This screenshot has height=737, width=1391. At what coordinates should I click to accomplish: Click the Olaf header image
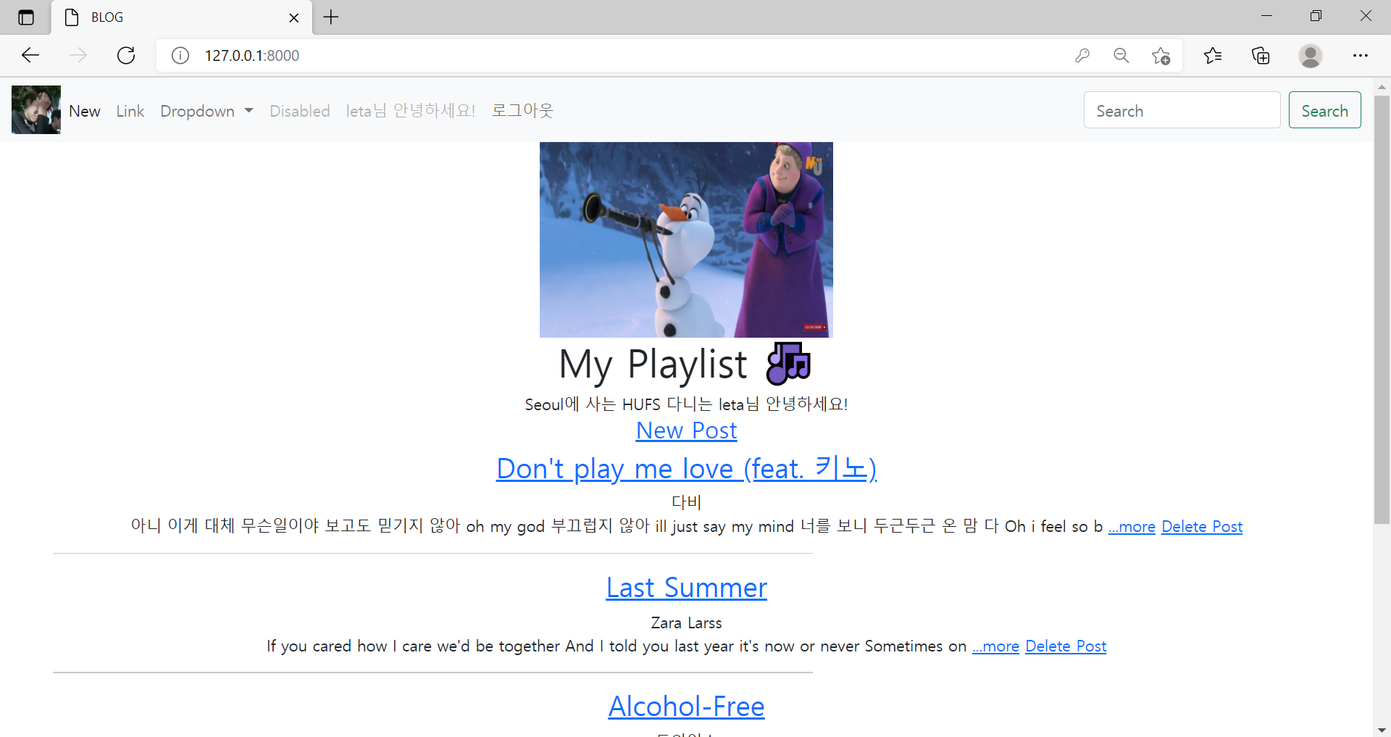click(x=686, y=240)
